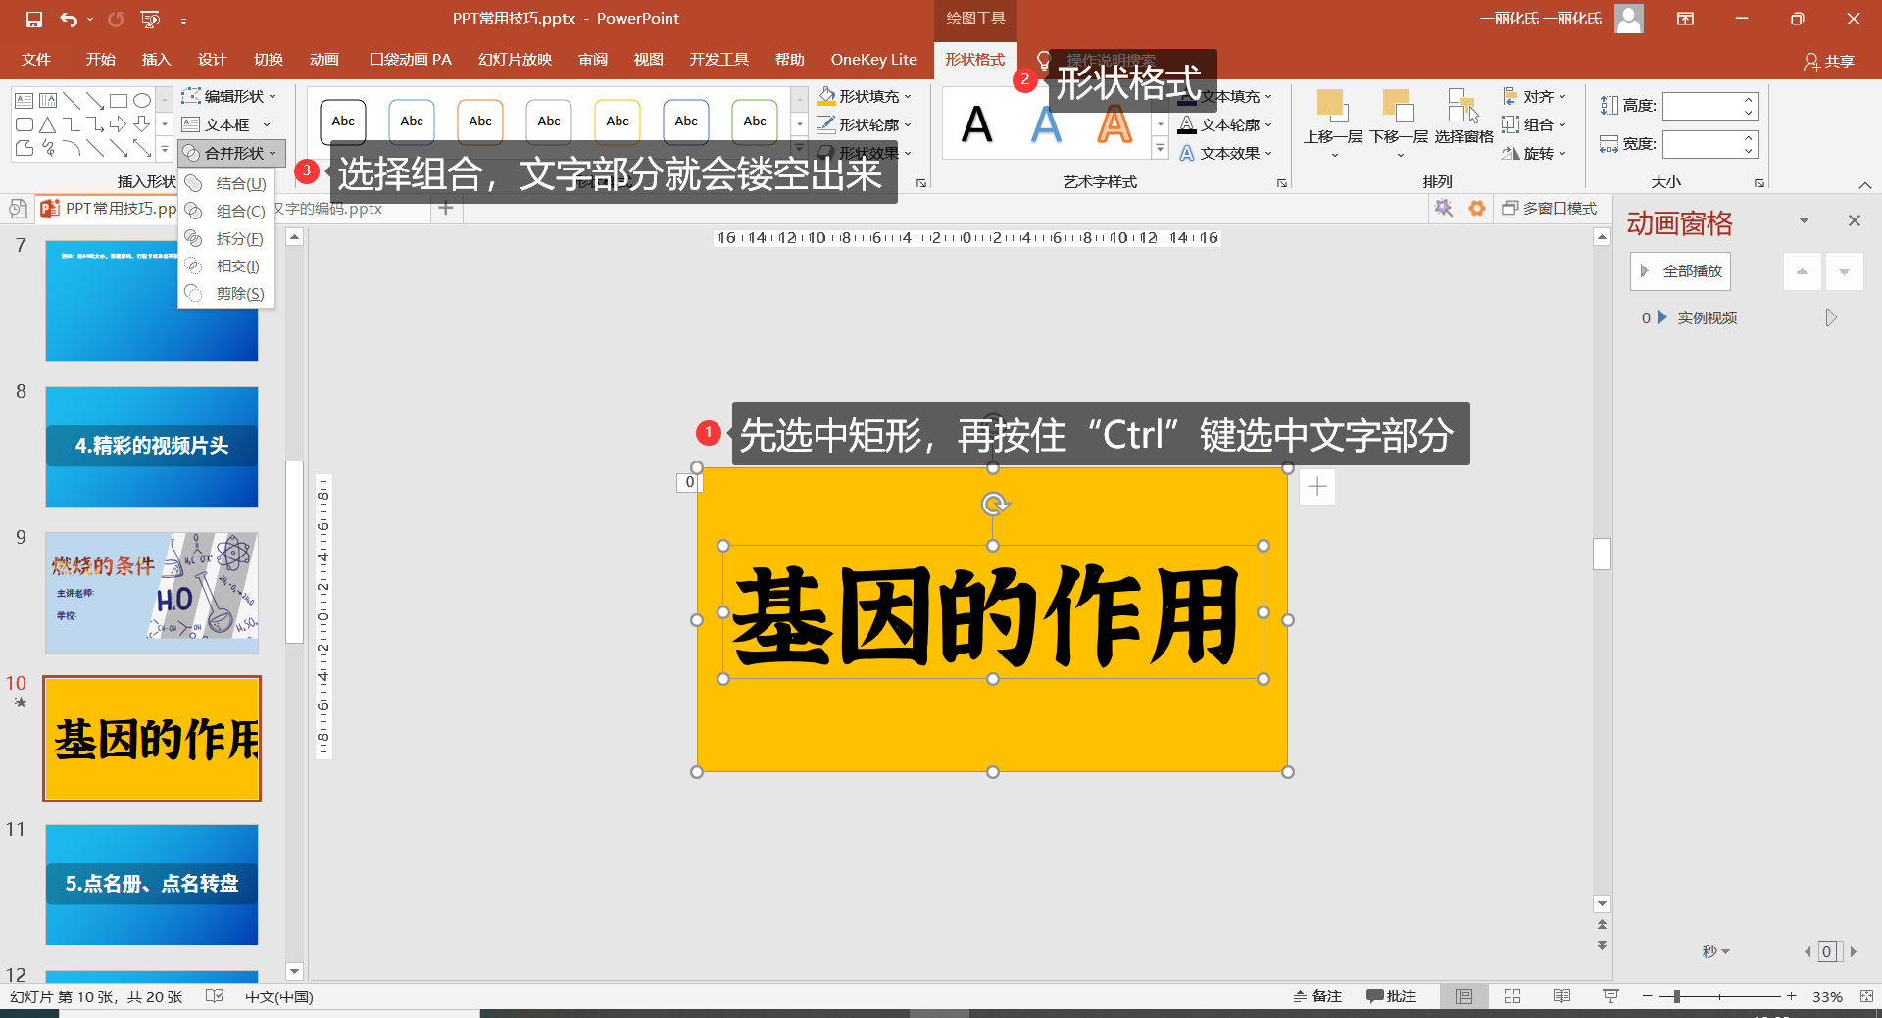Click the spell check icon in status bar
Viewport: 1882px width, 1018px height.
[215, 996]
